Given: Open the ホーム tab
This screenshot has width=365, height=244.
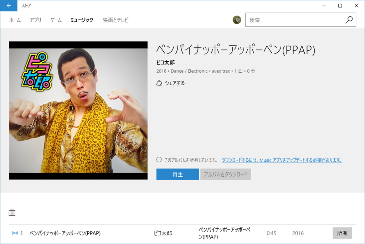Looking at the screenshot, I should click(x=15, y=20).
